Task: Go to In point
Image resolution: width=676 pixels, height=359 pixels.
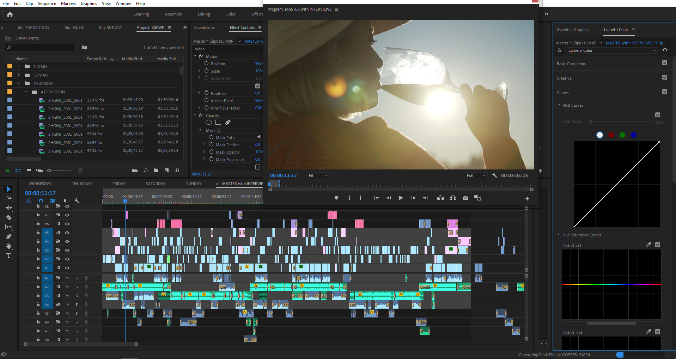Action: click(376, 198)
